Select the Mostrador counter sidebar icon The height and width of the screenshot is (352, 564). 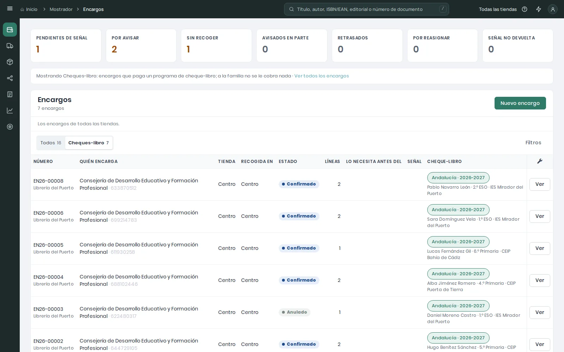click(10, 30)
